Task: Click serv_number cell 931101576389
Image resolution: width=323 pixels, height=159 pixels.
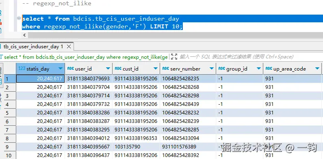Action: (x=188, y=147)
